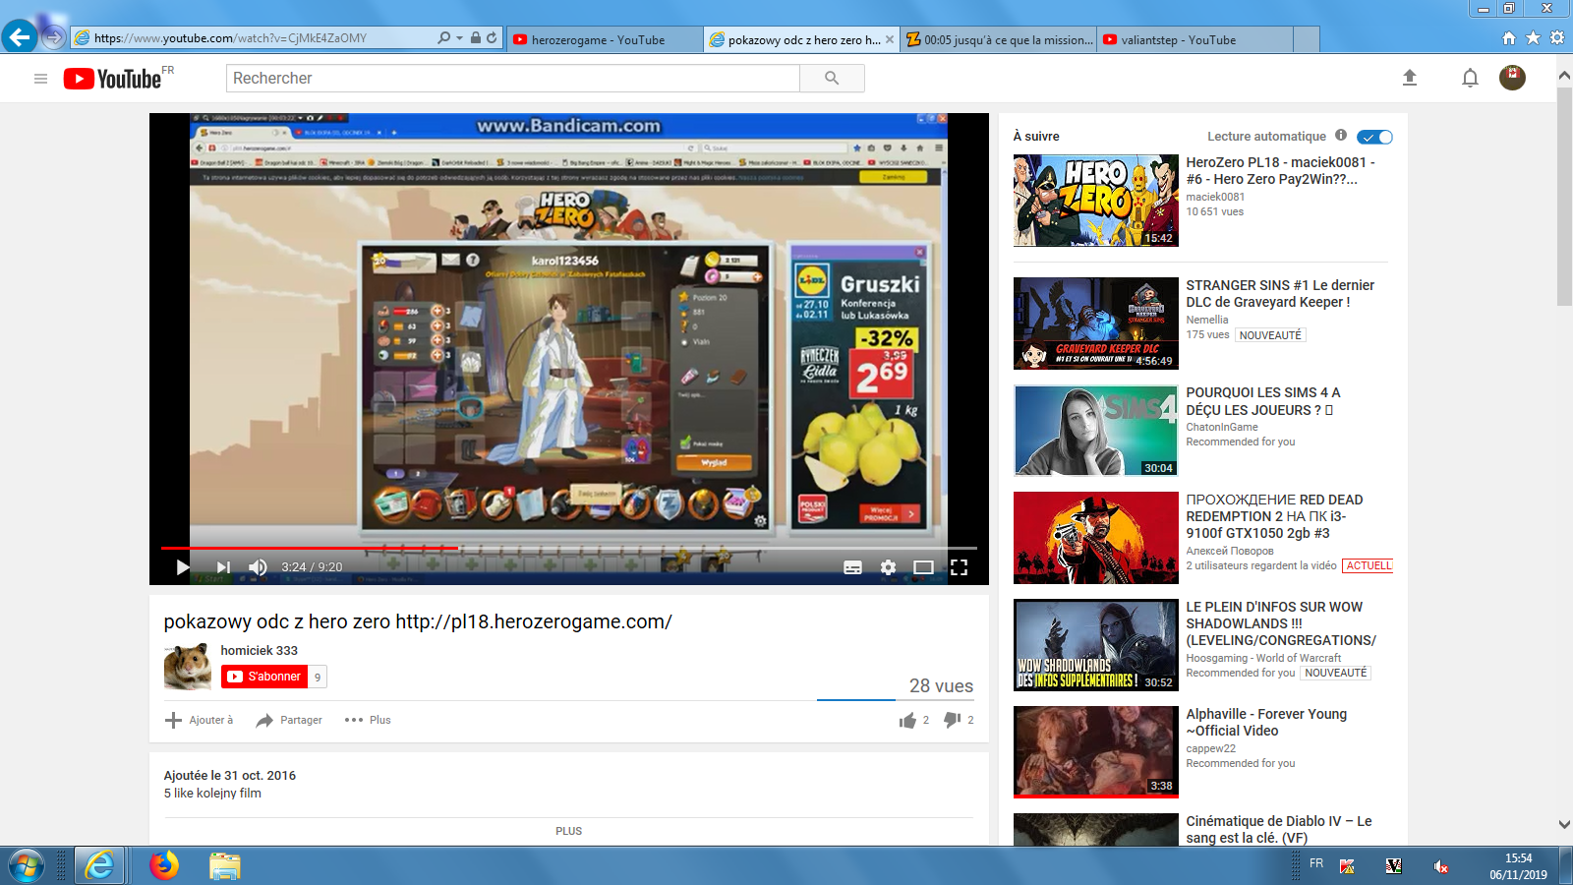Toggle subtitles in the player

click(x=853, y=567)
